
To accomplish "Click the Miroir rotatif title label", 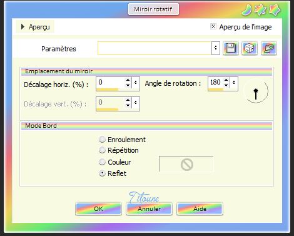I will coord(153,9).
